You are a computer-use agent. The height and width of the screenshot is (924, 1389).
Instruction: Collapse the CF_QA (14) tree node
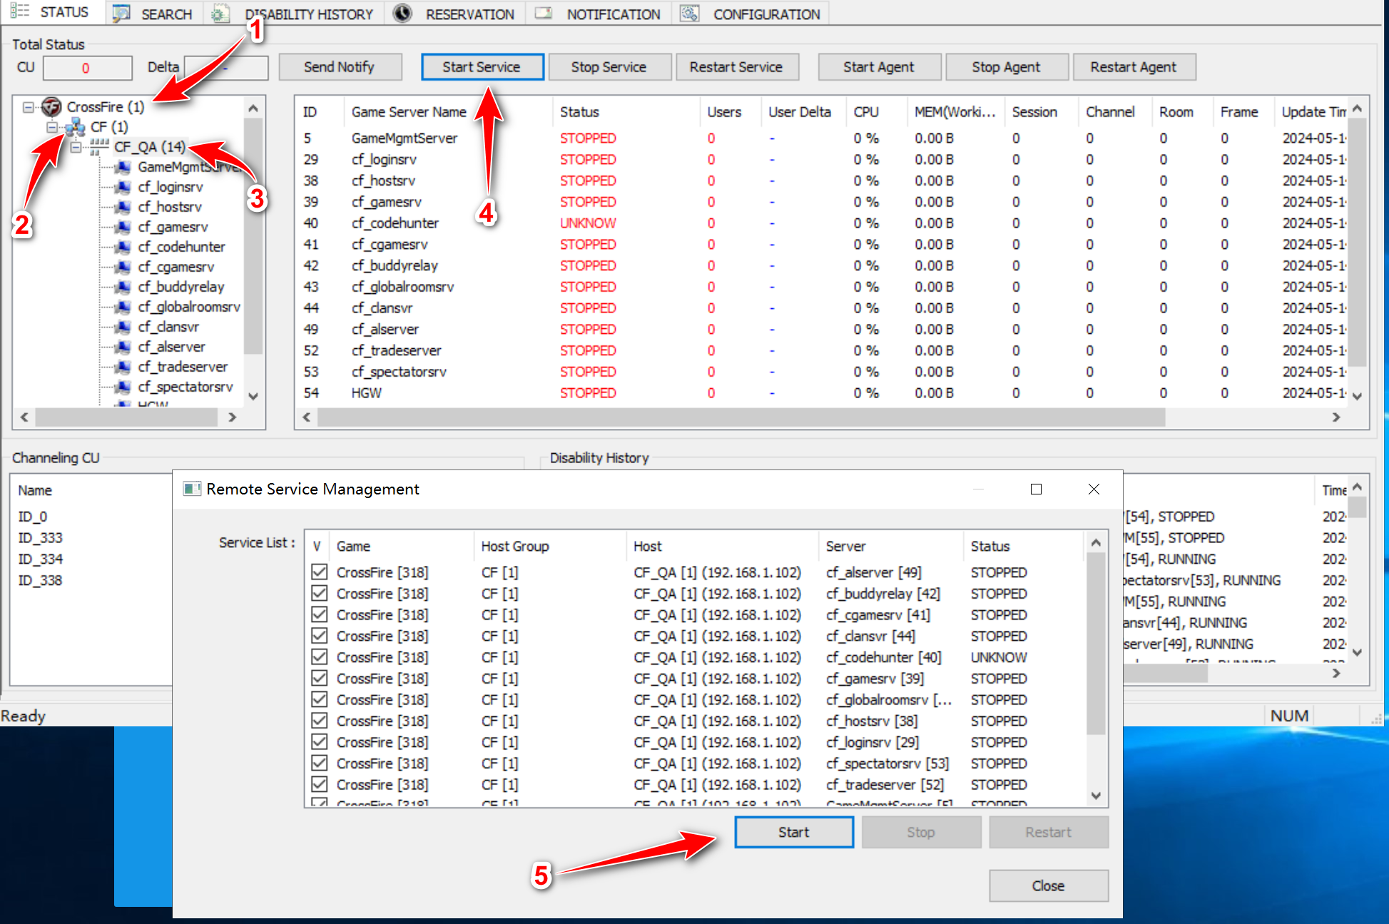click(76, 147)
